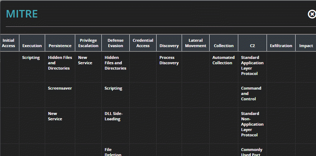Close the MITRE panel with the X icon

(x=312, y=14)
